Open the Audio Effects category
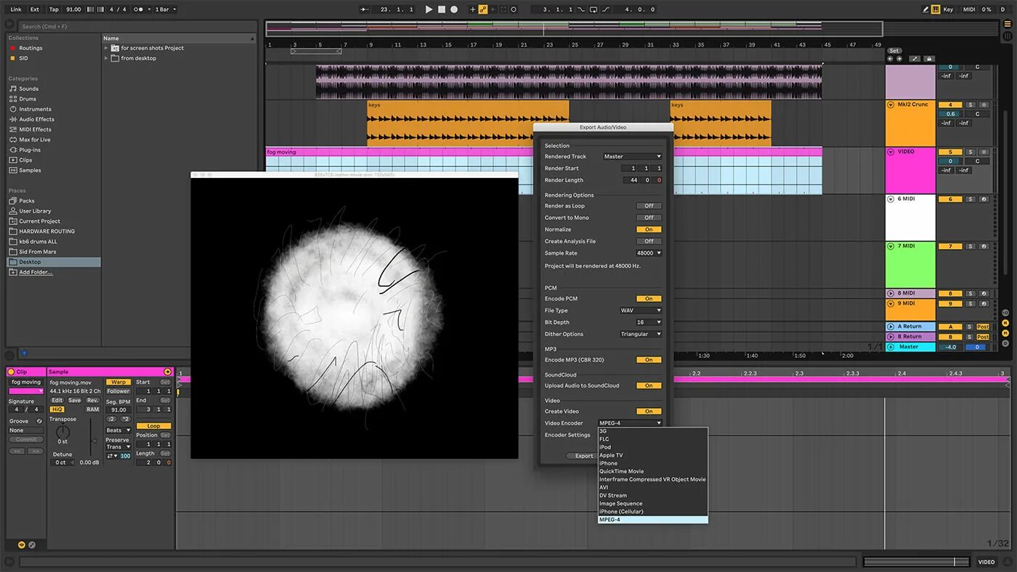This screenshot has height=572, width=1017. point(36,119)
